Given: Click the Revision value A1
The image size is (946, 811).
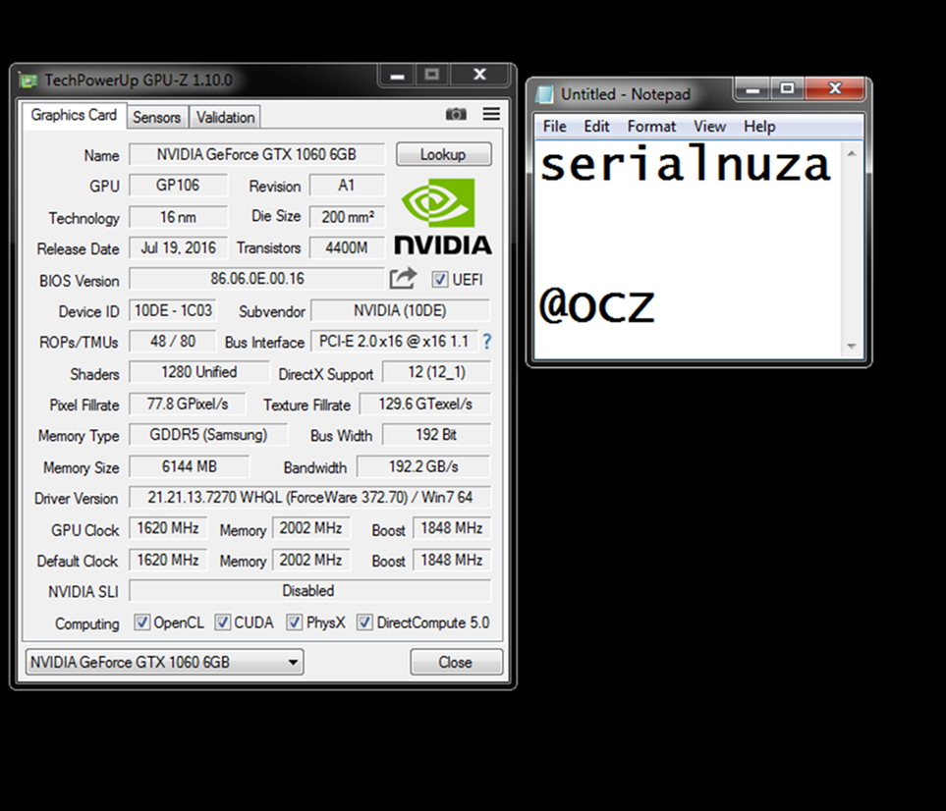Looking at the screenshot, I should coord(347,186).
